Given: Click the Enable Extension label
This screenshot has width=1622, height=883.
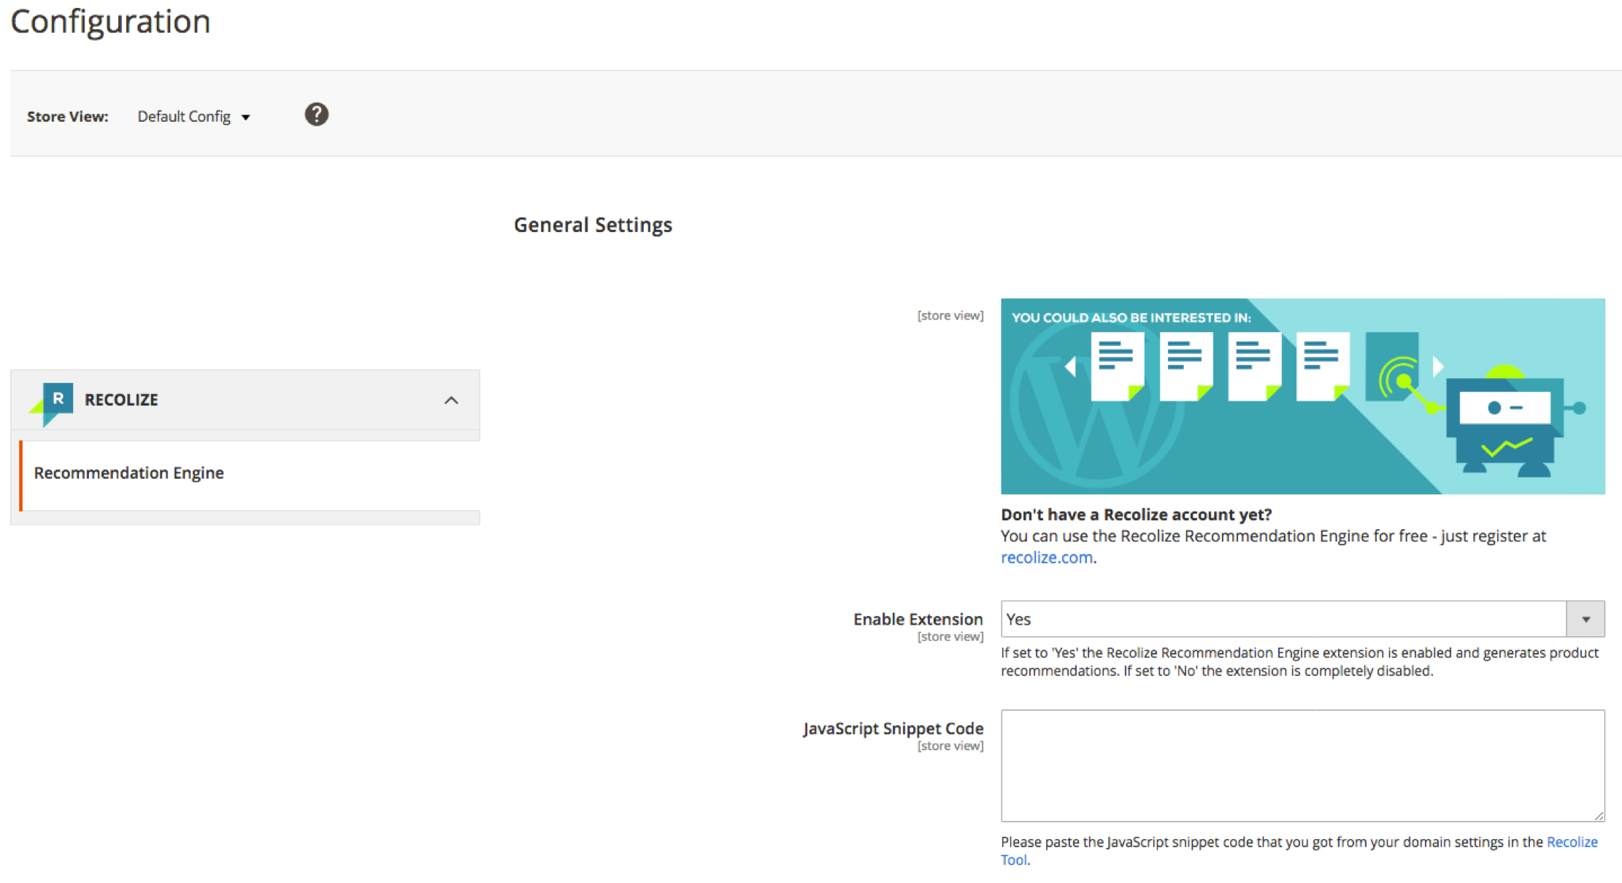Looking at the screenshot, I should pos(918,619).
